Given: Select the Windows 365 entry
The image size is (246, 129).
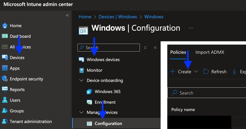Looking at the screenshot, I should (108, 91).
